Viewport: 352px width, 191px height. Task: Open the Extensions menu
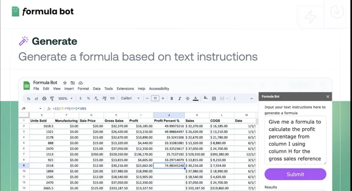tap(125, 89)
